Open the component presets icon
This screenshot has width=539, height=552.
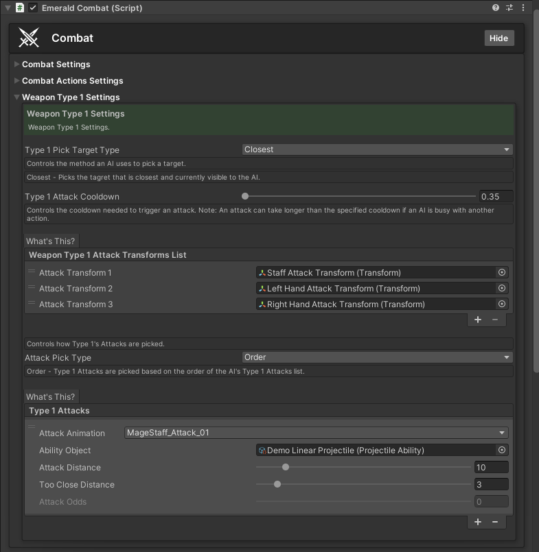[x=509, y=8]
